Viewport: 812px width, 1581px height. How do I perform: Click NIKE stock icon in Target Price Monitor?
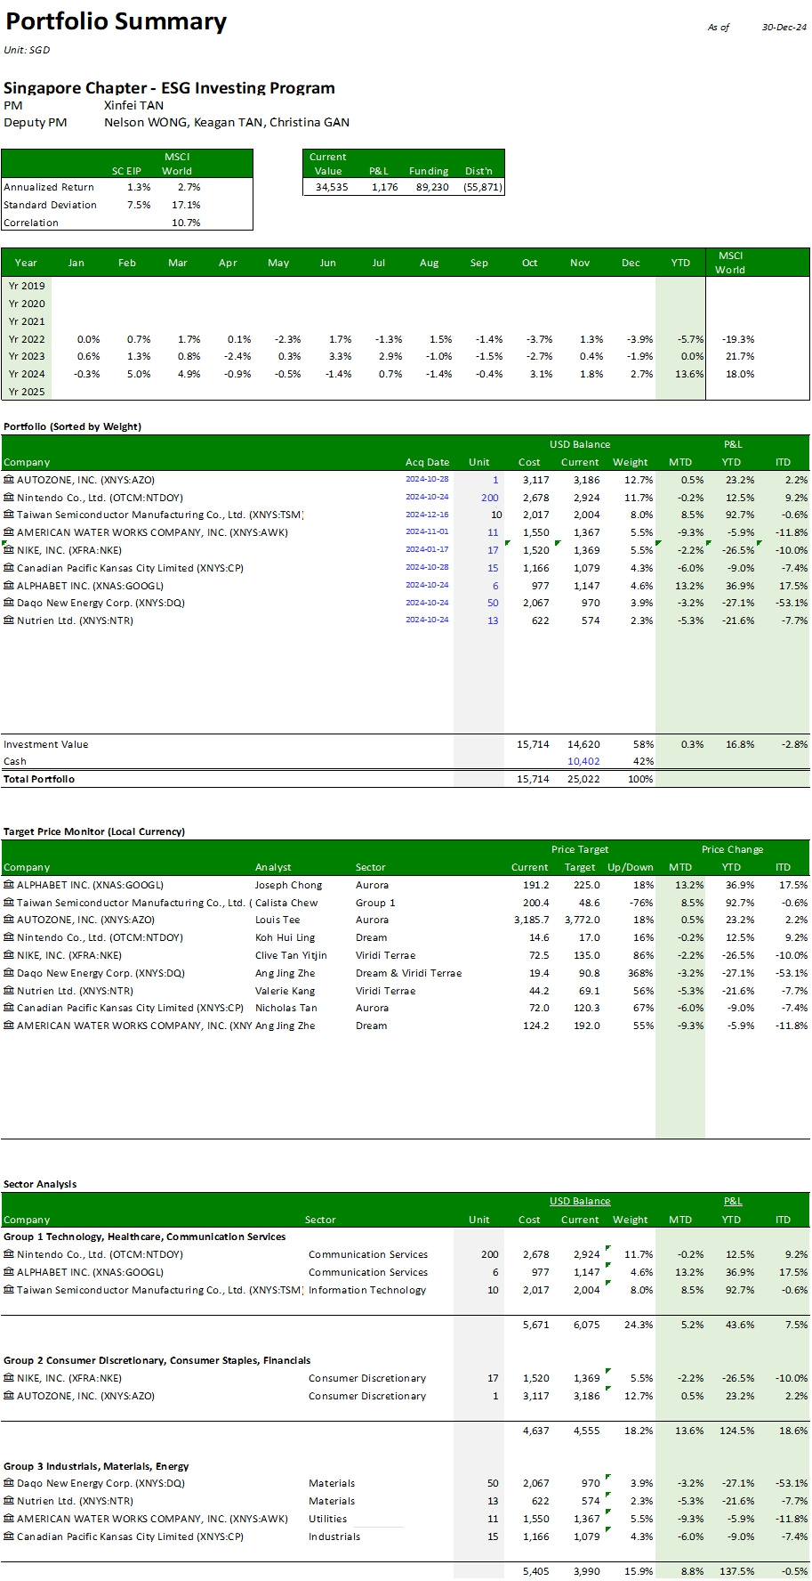9,955
